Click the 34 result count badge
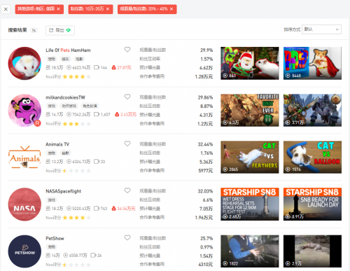This screenshot has height=271, width=350. click(x=34, y=30)
